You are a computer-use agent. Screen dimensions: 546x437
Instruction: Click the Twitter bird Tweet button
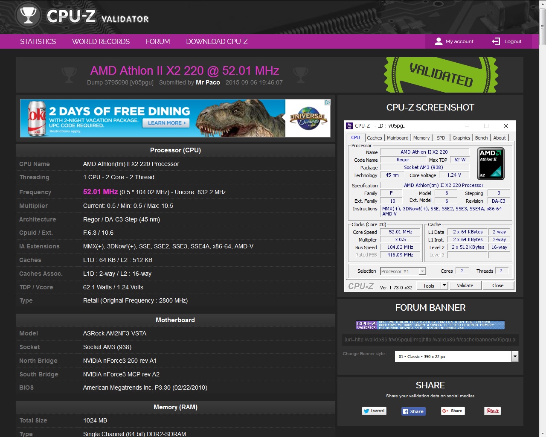[374, 411]
